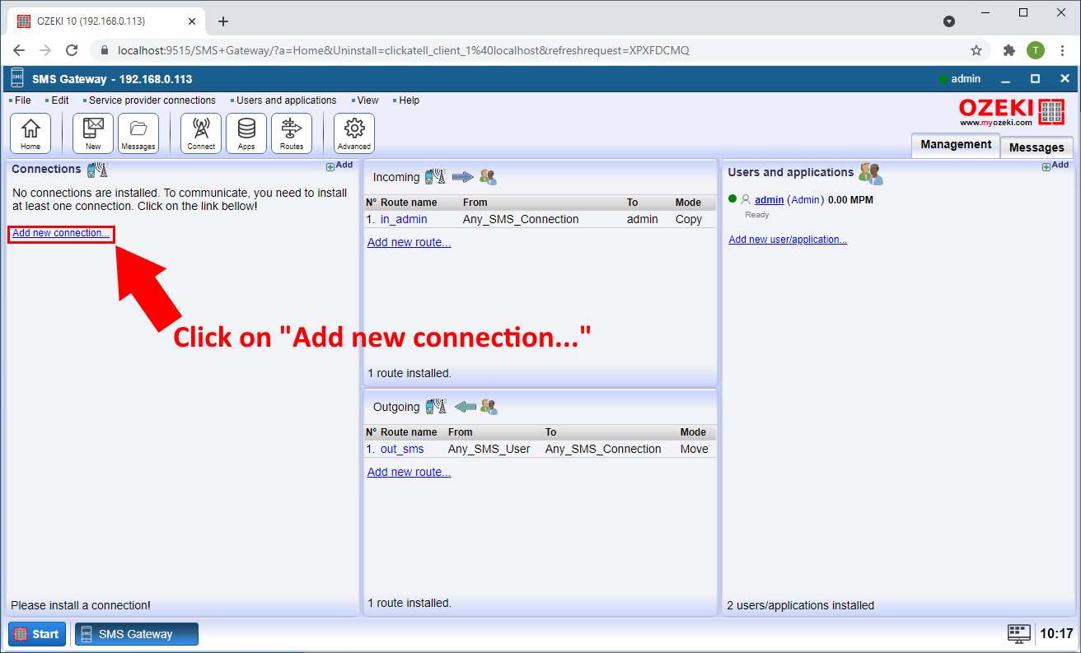
Task: Click the Start button in taskbar
Action: (x=37, y=634)
